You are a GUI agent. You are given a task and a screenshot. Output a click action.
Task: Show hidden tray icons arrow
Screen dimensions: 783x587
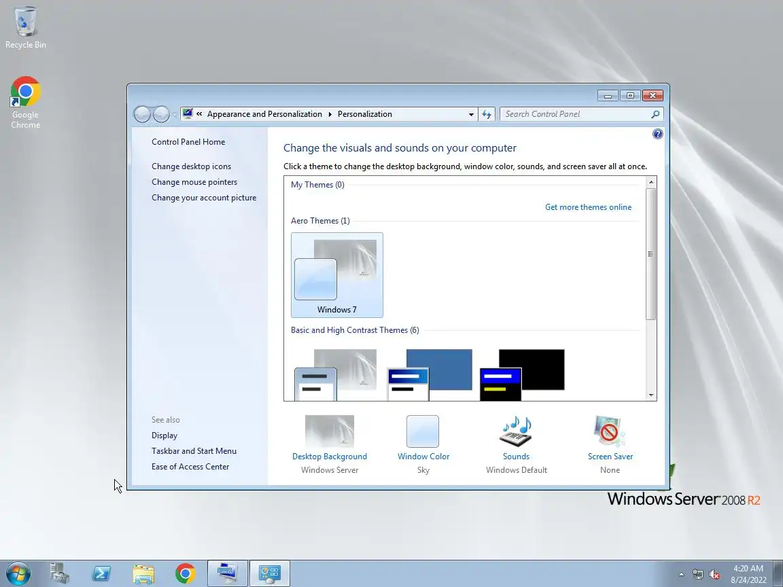point(681,575)
